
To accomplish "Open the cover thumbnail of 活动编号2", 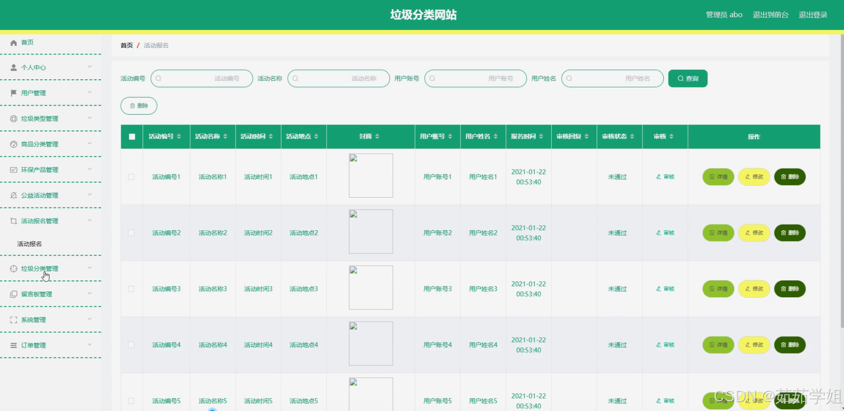I will click(370, 231).
